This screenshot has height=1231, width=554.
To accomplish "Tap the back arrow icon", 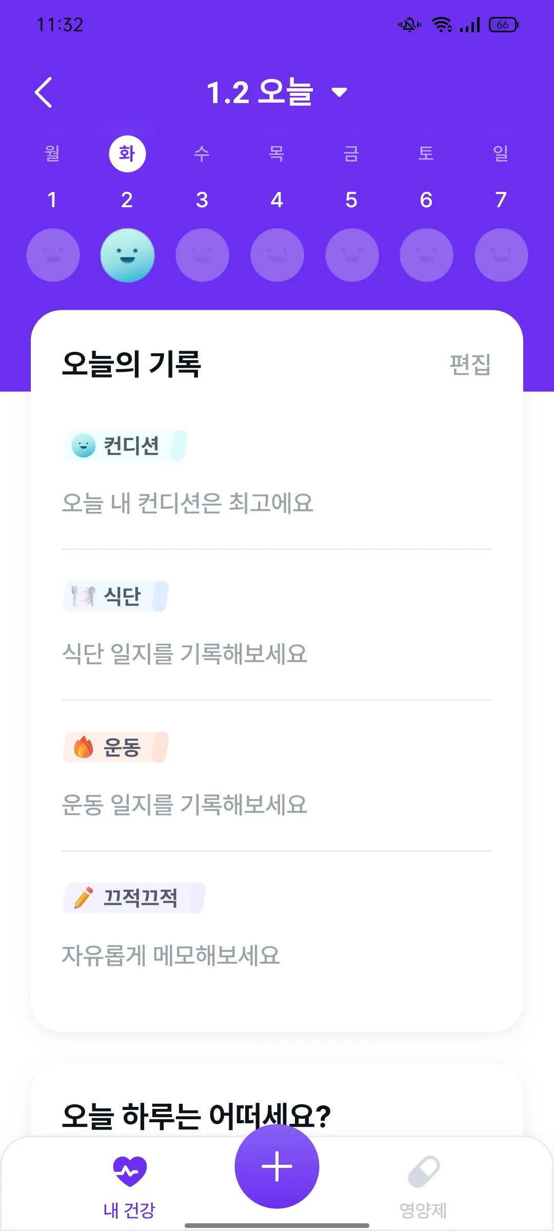I will point(44,92).
